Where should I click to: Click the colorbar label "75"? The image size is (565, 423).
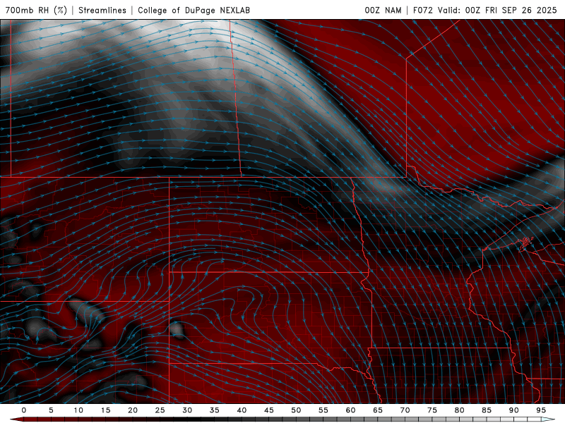coord(432,410)
